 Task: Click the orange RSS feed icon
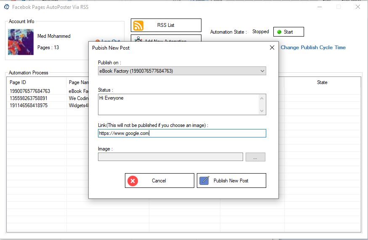pyautogui.click(x=138, y=26)
